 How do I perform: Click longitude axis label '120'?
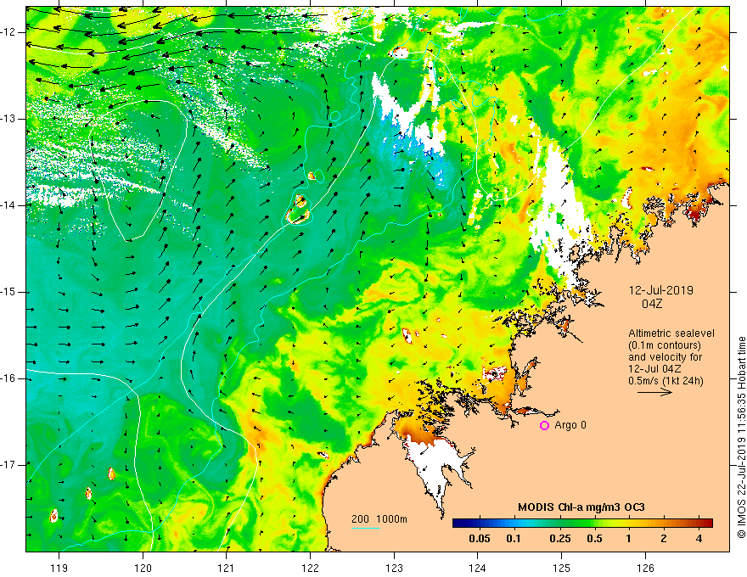point(143,569)
